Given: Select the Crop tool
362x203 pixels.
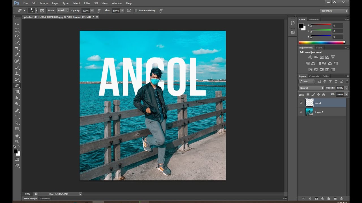Looking at the screenshot, I should (x=17, y=48).
